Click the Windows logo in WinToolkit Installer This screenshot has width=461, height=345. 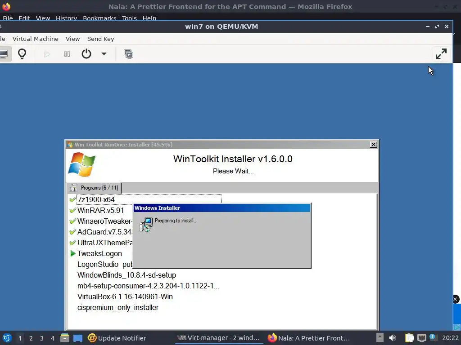click(x=82, y=164)
